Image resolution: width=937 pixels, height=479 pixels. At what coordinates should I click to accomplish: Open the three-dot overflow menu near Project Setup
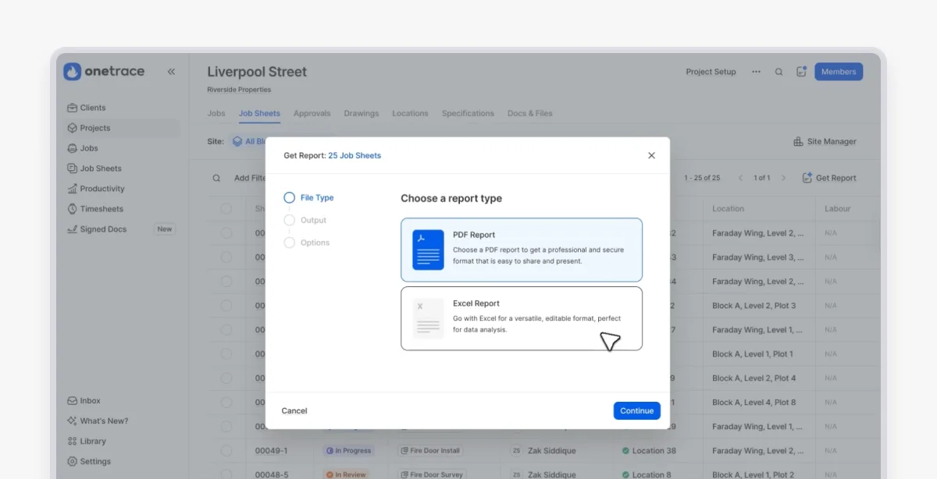tap(755, 71)
